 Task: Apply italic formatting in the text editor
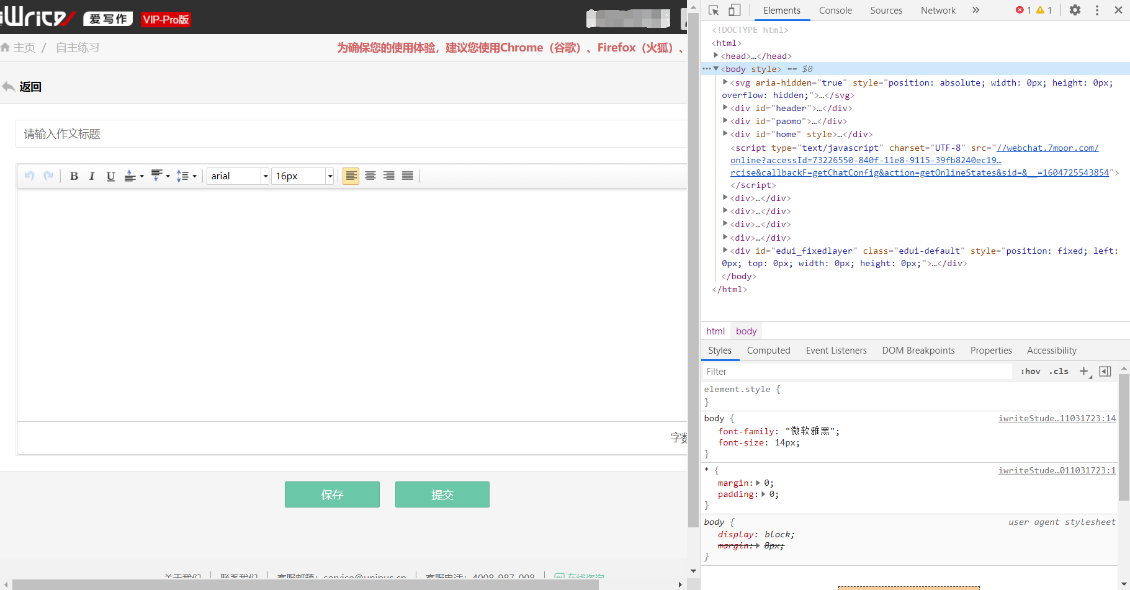pos(92,176)
